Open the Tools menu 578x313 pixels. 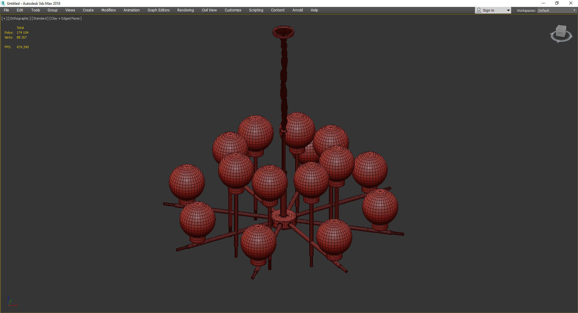36,10
